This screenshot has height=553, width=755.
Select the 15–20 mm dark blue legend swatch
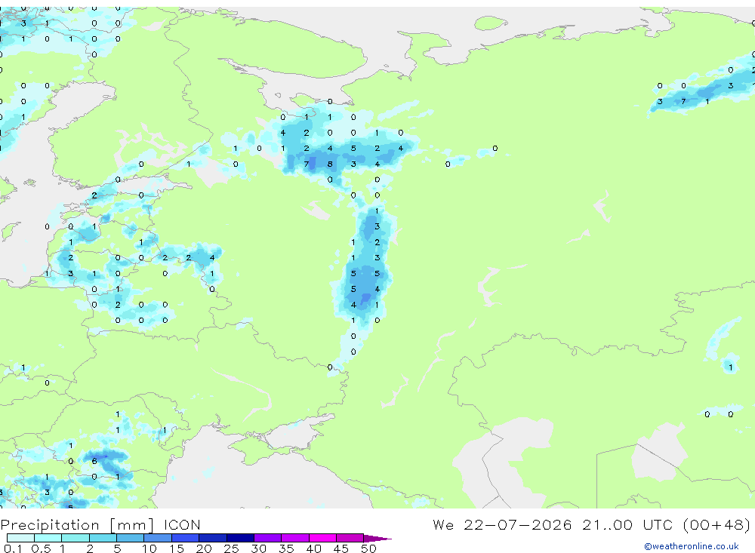186,538
